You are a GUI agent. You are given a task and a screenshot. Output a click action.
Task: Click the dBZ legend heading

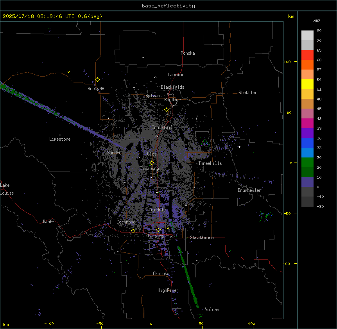317,21
